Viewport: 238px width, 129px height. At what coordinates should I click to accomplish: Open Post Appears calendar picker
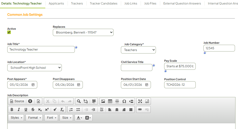[x=33, y=85]
